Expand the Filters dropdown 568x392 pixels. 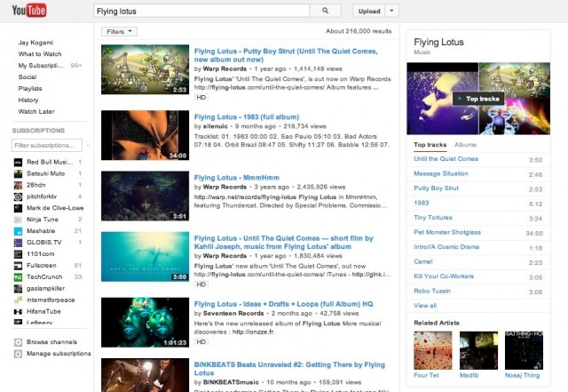120,31
